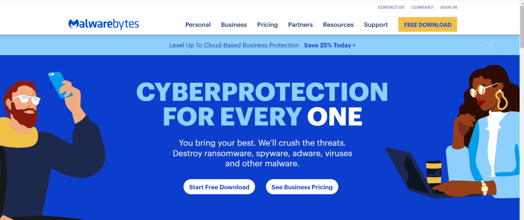524x220 pixels.
Task: Click the Level Up To Cloud-Based banner text
Action: point(234,45)
